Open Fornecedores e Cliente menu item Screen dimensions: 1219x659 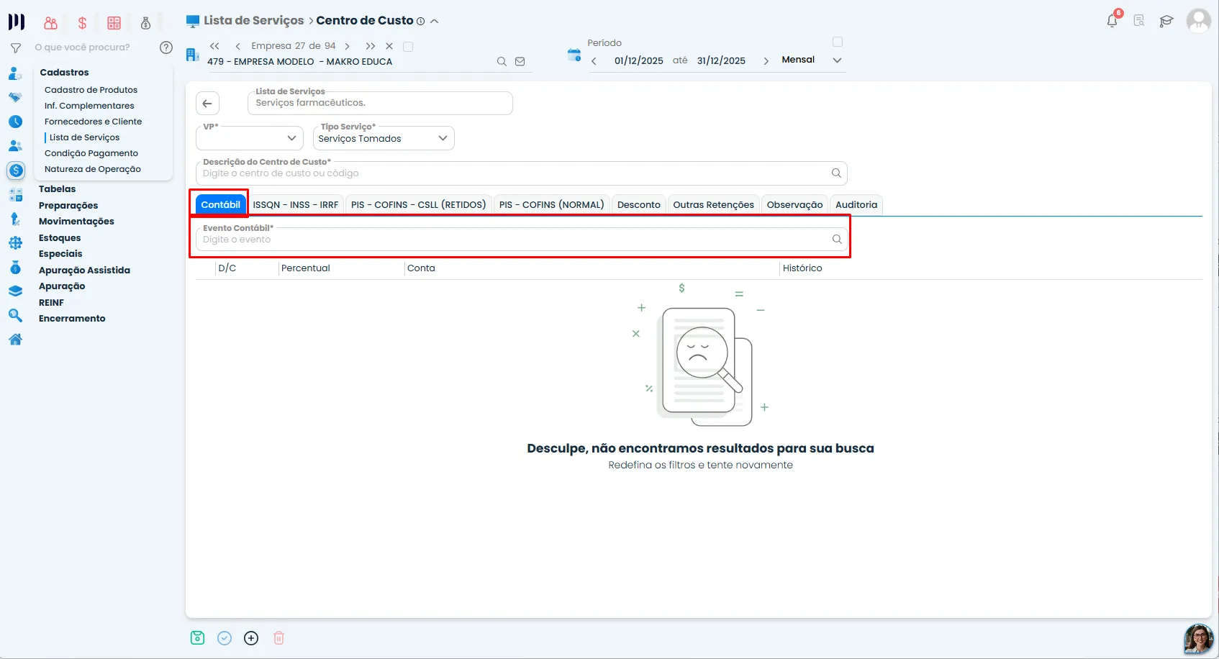(93, 122)
